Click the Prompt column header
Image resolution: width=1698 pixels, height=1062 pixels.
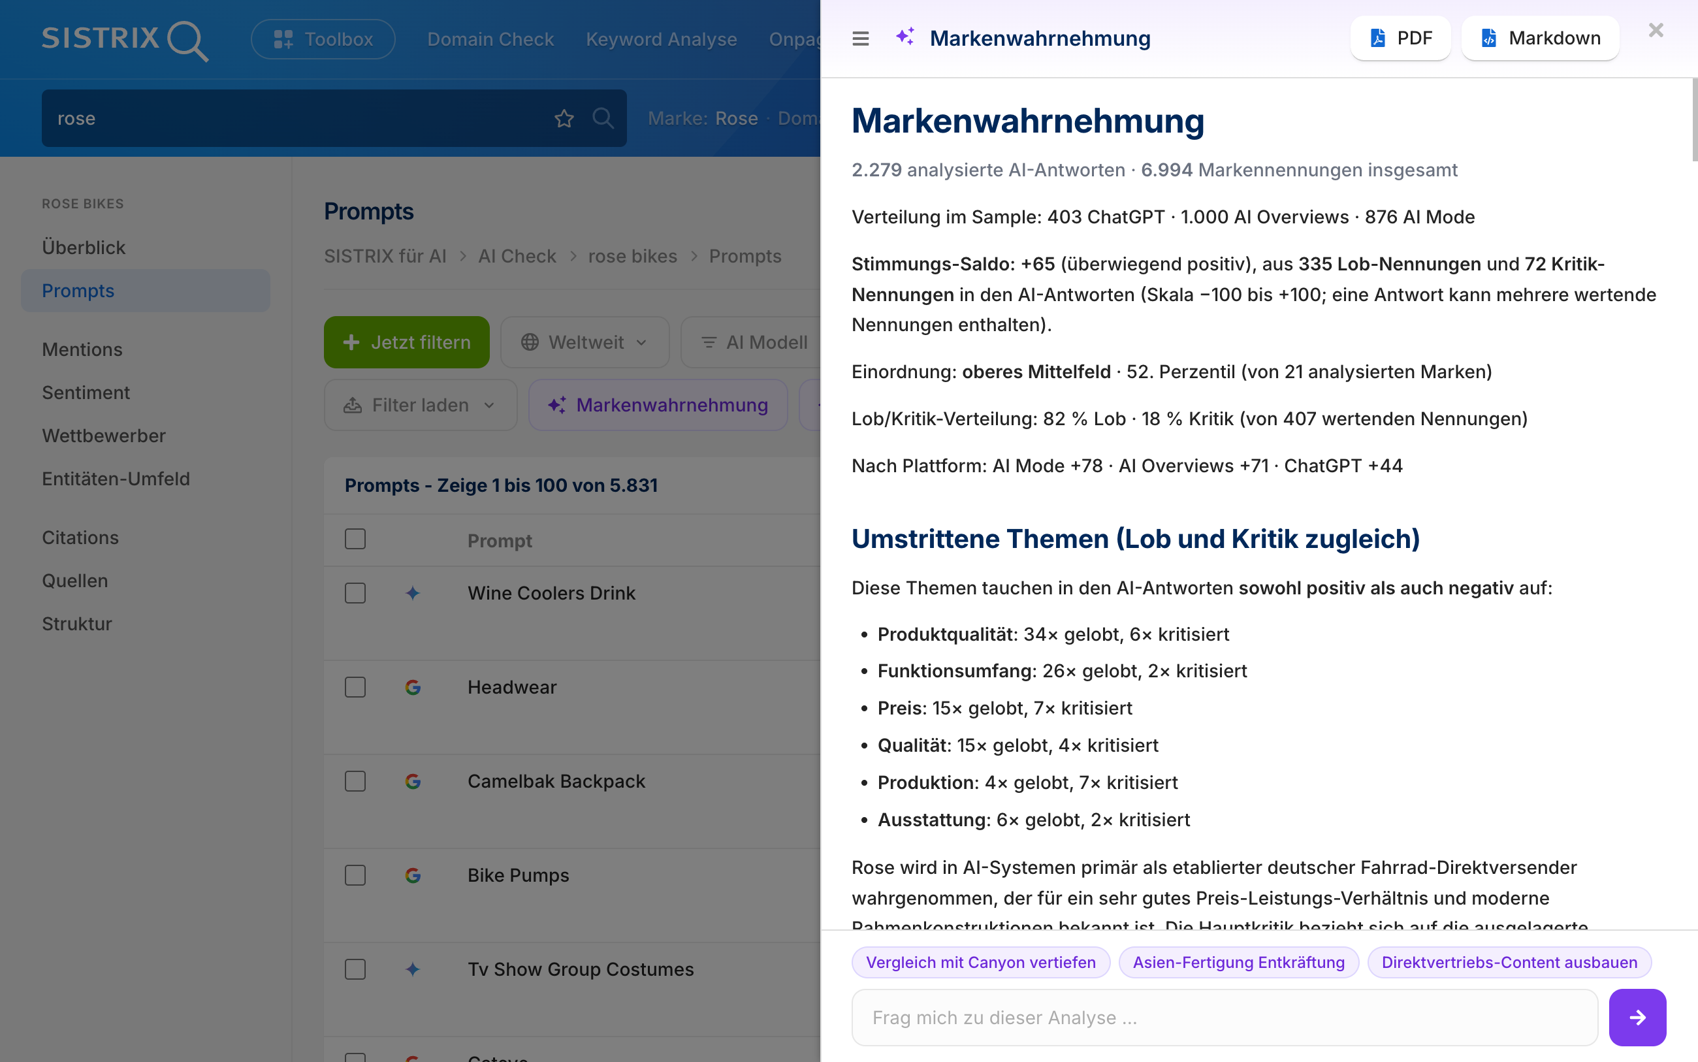(x=500, y=541)
